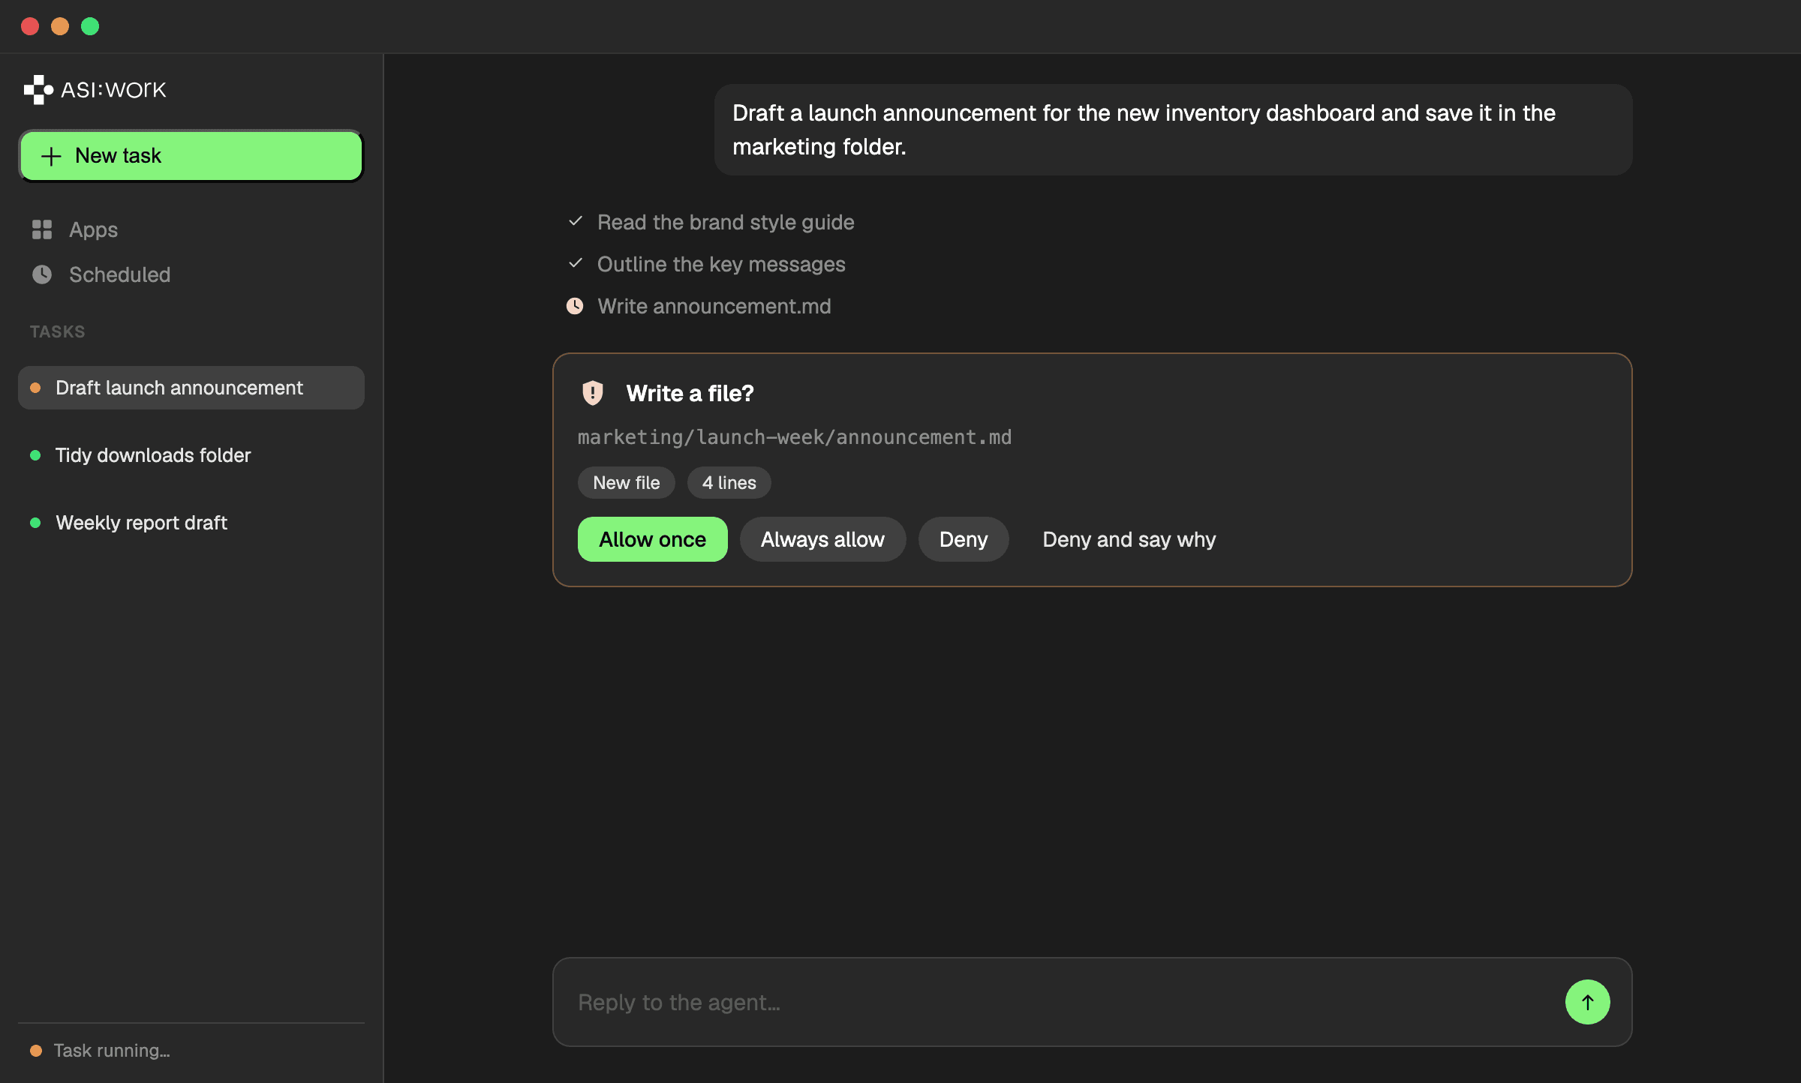The height and width of the screenshot is (1083, 1801).
Task: Allow the file write once
Action: coord(652,539)
